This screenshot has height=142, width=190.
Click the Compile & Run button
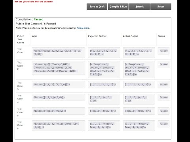[118, 7]
